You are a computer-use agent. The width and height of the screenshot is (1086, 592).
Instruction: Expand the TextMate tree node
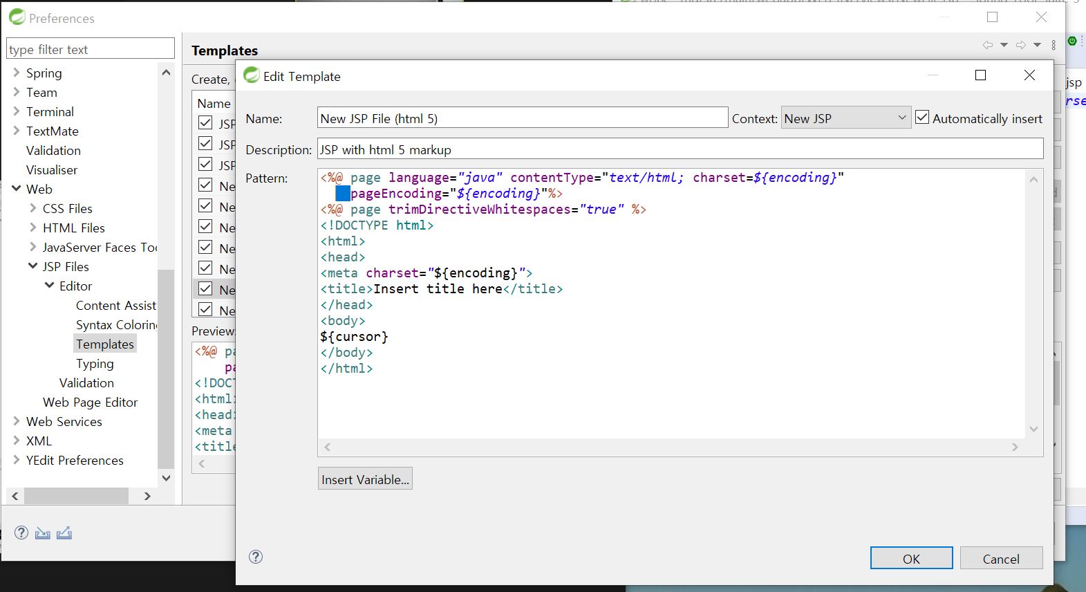click(17, 131)
